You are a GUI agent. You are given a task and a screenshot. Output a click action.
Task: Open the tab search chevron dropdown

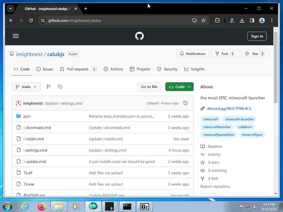click(11, 9)
